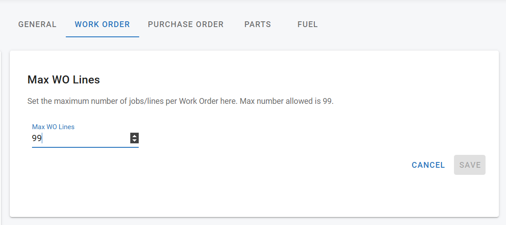Click the CANCEL button
Screen dimensions: 506x225
point(428,165)
